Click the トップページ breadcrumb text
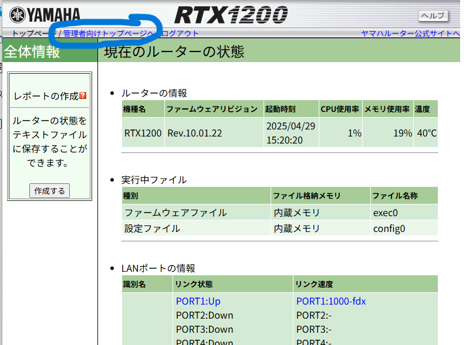This screenshot has height=345, width=476. click(x=34, y=33)
